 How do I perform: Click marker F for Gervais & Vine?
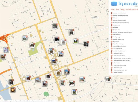pyautogui.click(x=28, y=78)
